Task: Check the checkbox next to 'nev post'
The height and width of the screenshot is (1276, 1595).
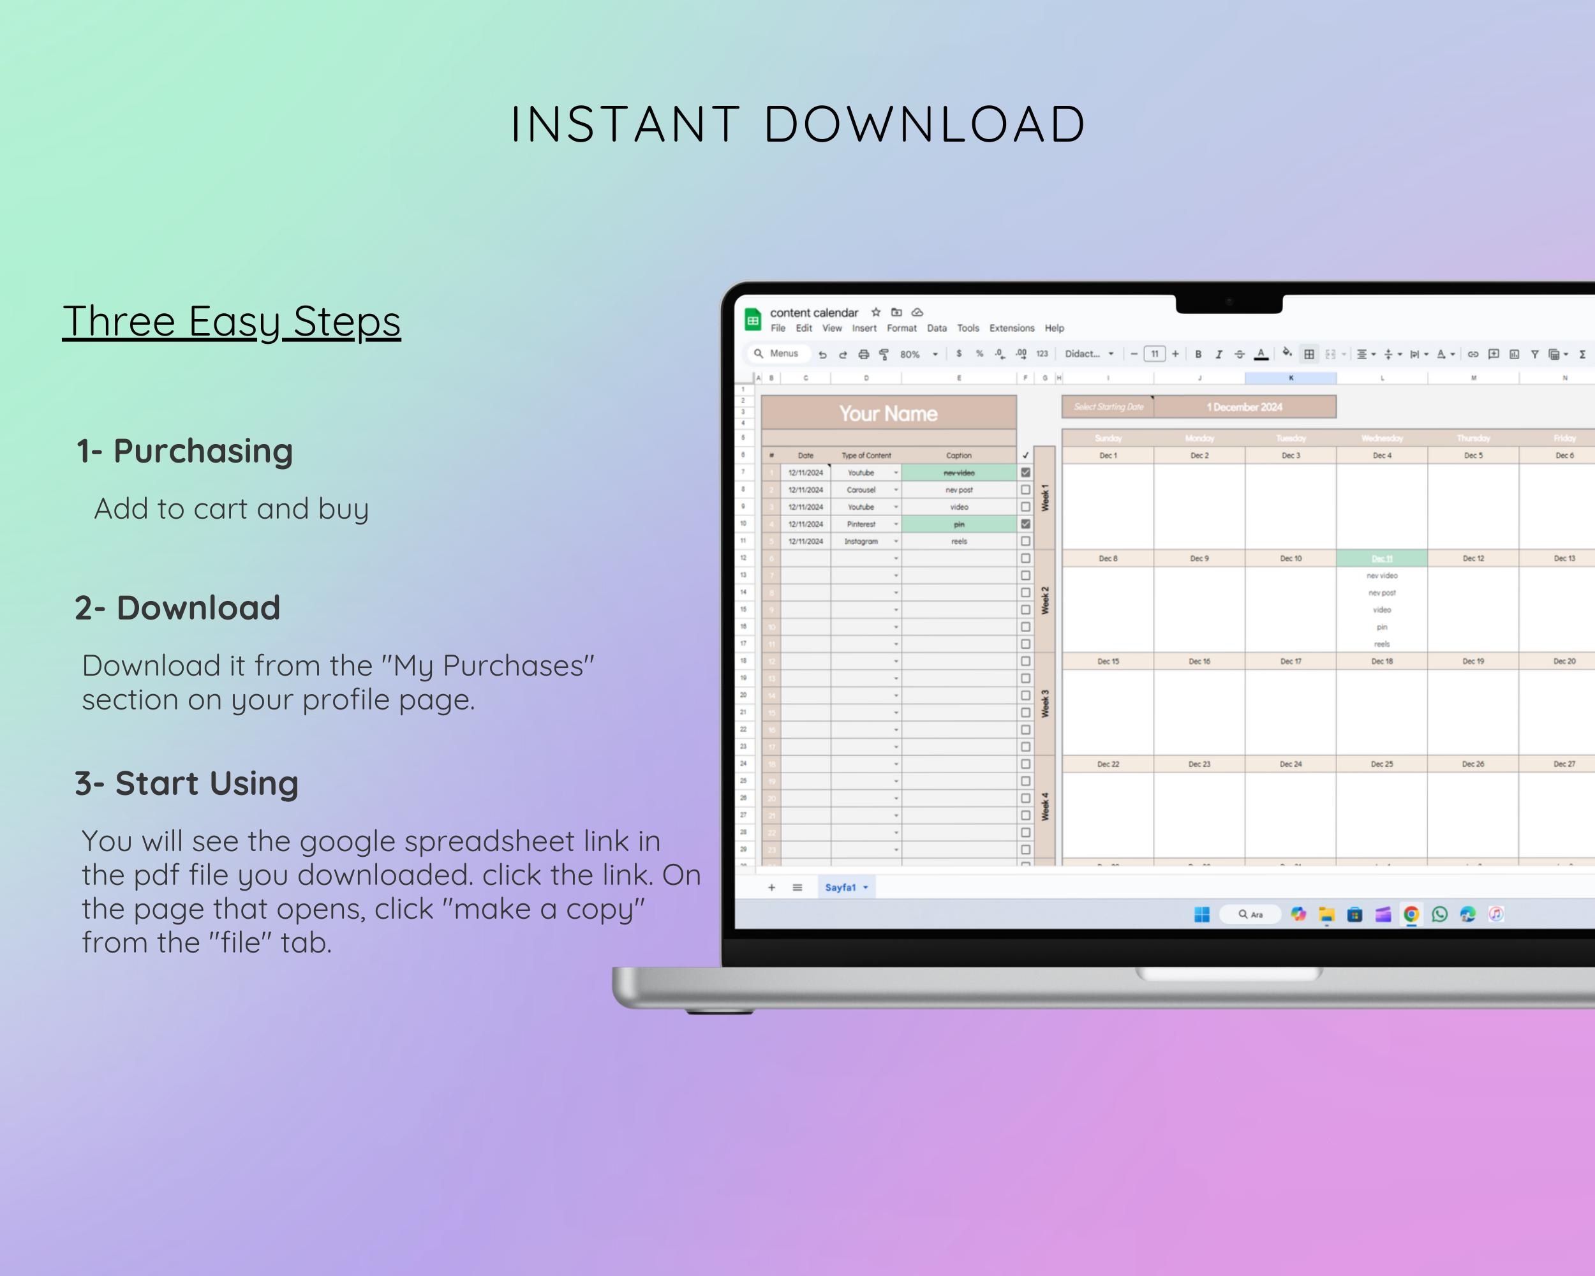Action: pos(1025,490)
